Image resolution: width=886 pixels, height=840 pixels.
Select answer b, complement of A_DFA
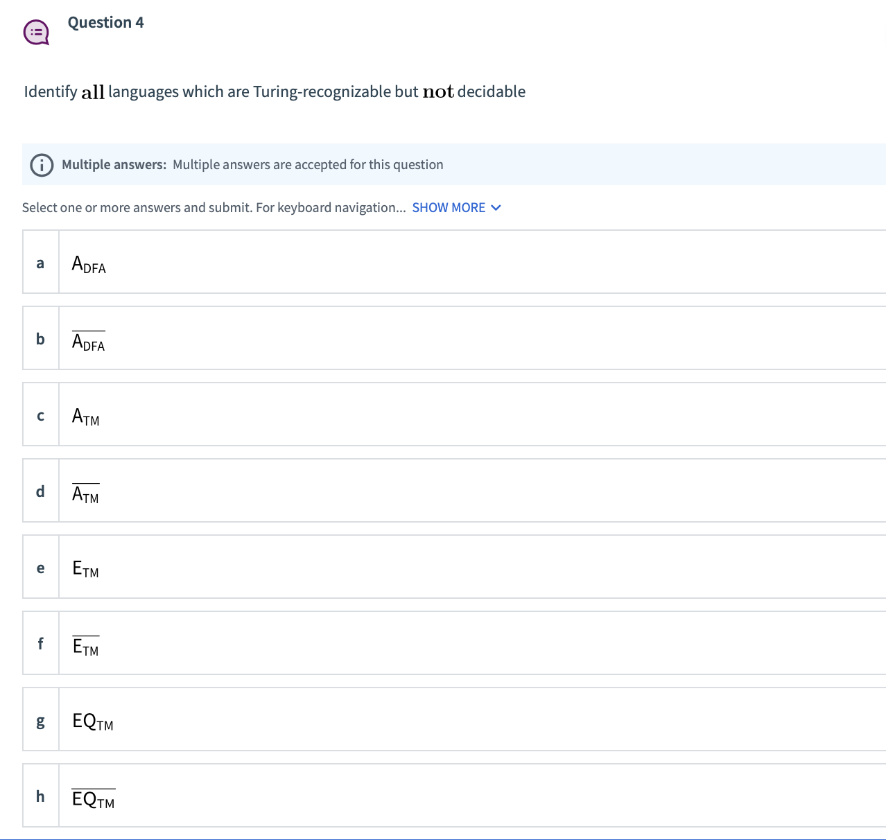click(x=454, y=338)
